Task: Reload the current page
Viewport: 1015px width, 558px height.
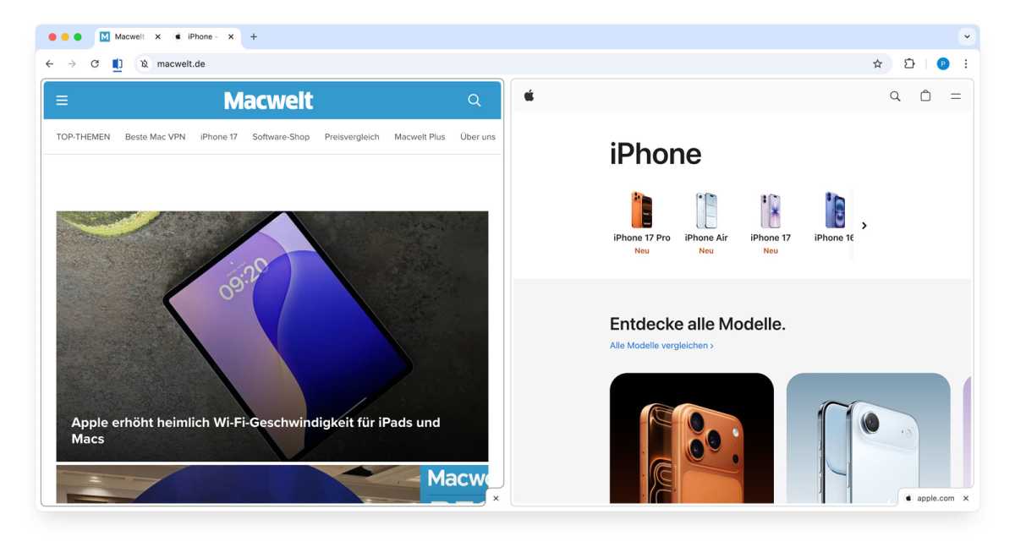Action: point(94,63)
